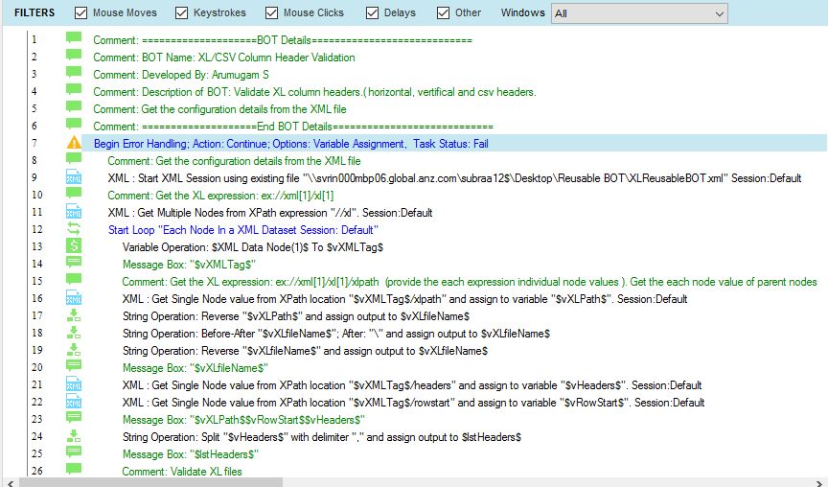
Task: Disable the Mouse Clicks filter checkbox
Action: (x=272, y=13)
